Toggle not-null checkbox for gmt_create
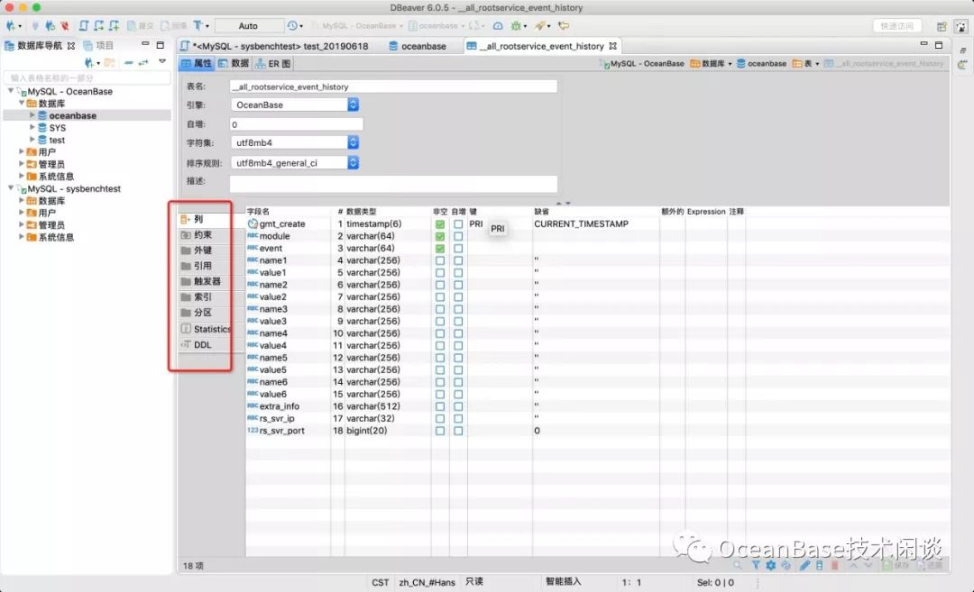The width and height of the screenshot is (974, 592). 440,224
